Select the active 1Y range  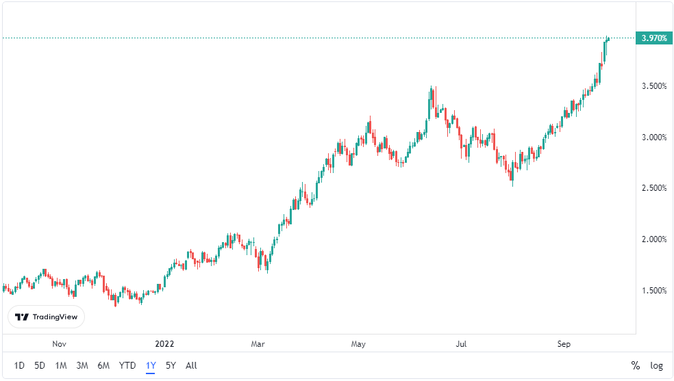coord(151,365)
